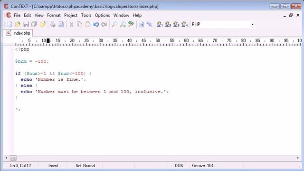The height and width of the screenshot is (171, 304).
Task: Open the View menu
Action: (39, 15)
